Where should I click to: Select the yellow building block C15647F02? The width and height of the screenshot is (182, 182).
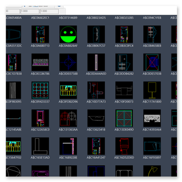tap(13, 146)
